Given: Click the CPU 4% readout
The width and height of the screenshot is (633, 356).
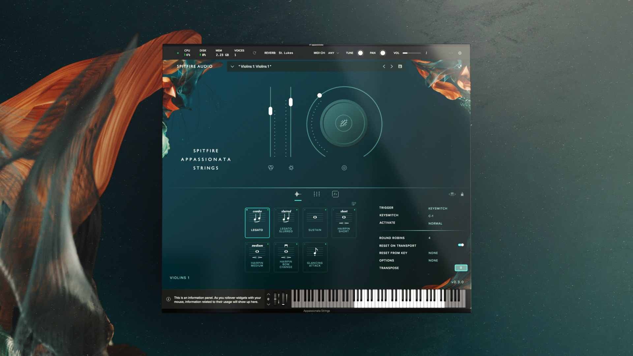Looking at the screenshot, I should tap(187, 53).
